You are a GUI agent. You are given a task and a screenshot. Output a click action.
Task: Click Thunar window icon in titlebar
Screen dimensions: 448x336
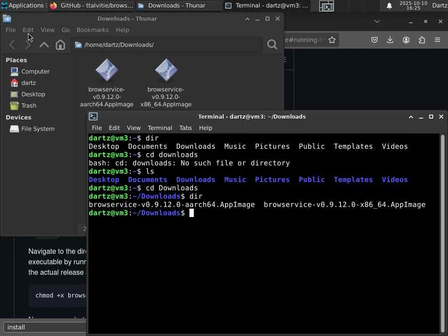point(7,19)
